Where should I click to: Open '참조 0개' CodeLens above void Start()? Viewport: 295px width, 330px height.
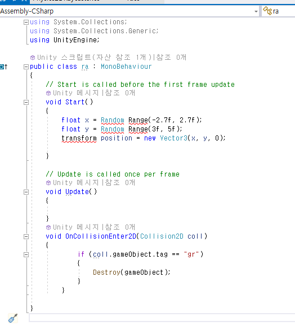120,93
